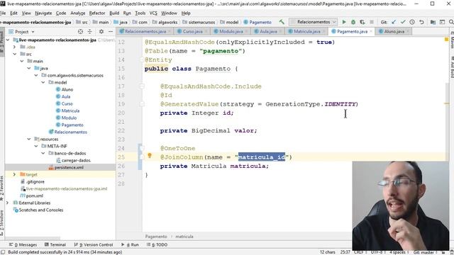The height and width of the screenshot is (255, 454).
Task: Open the Refactor menu
Action: point(97,13)
